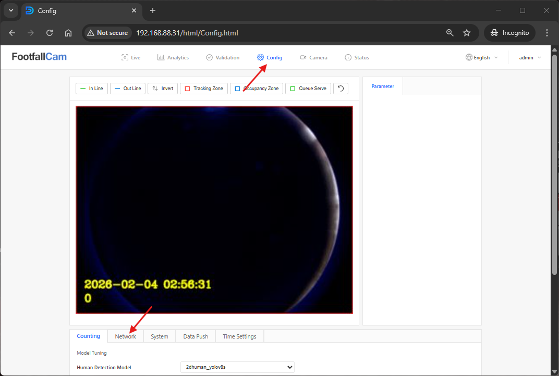Enable the Queue Serve zone tool

pos(308,89)
